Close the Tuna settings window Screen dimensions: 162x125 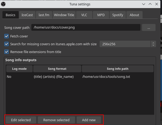point(157,4)
